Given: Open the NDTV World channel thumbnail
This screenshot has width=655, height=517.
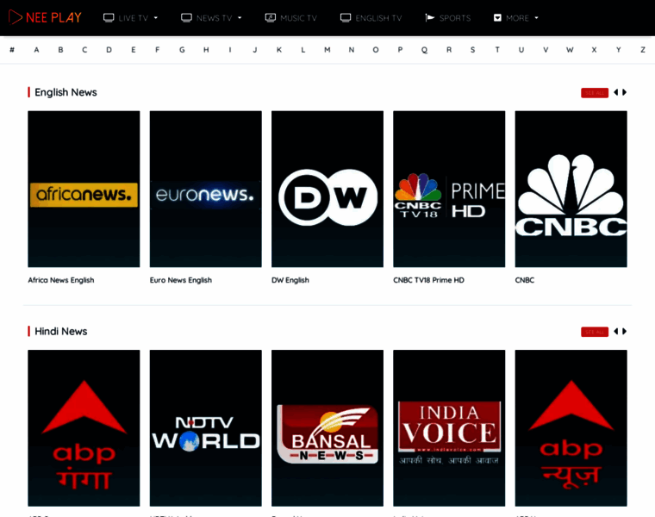Looking at the screenshot, I should click(205, 428).
